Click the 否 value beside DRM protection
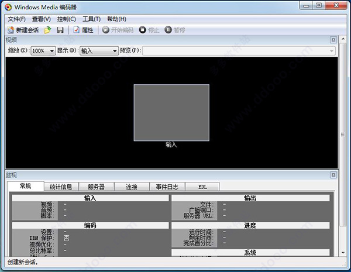351x272 pixels. (x=67, y=238)
